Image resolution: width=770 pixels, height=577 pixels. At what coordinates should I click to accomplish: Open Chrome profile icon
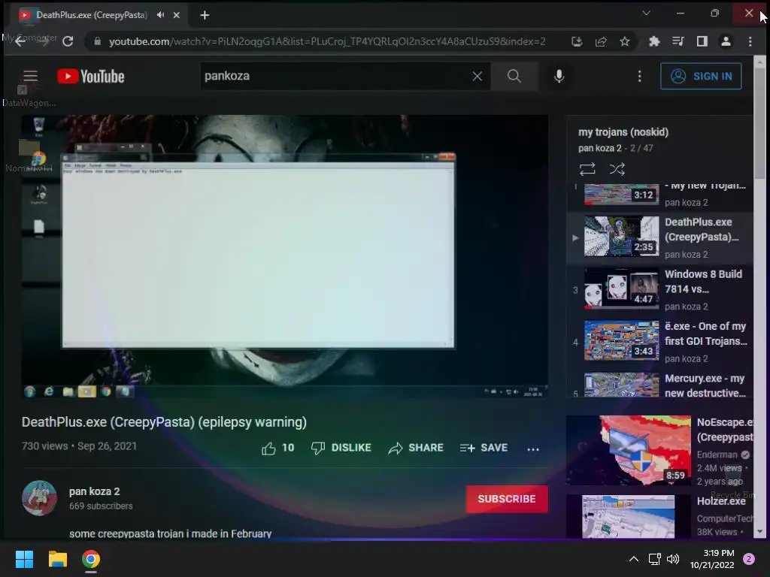[x=726, y=42]
